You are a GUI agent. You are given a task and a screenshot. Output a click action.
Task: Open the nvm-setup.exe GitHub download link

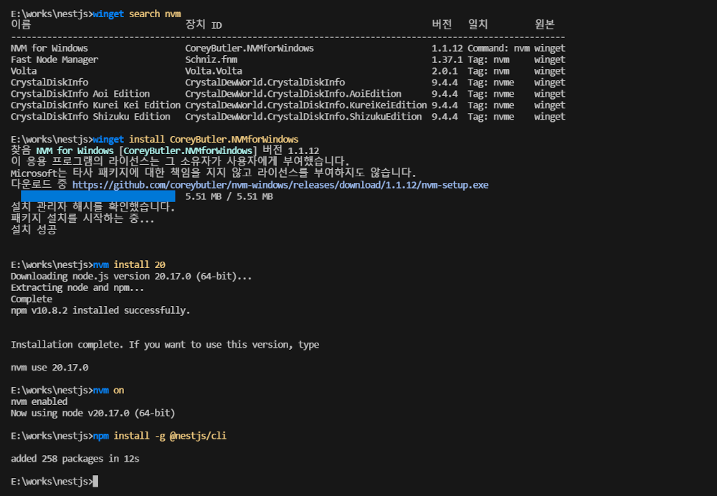click(280, 185)
